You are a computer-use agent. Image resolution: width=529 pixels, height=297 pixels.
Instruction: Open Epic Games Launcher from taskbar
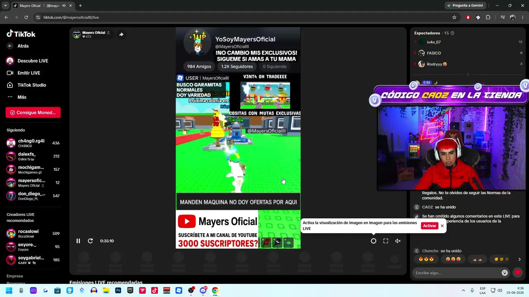tap(130, 290)
